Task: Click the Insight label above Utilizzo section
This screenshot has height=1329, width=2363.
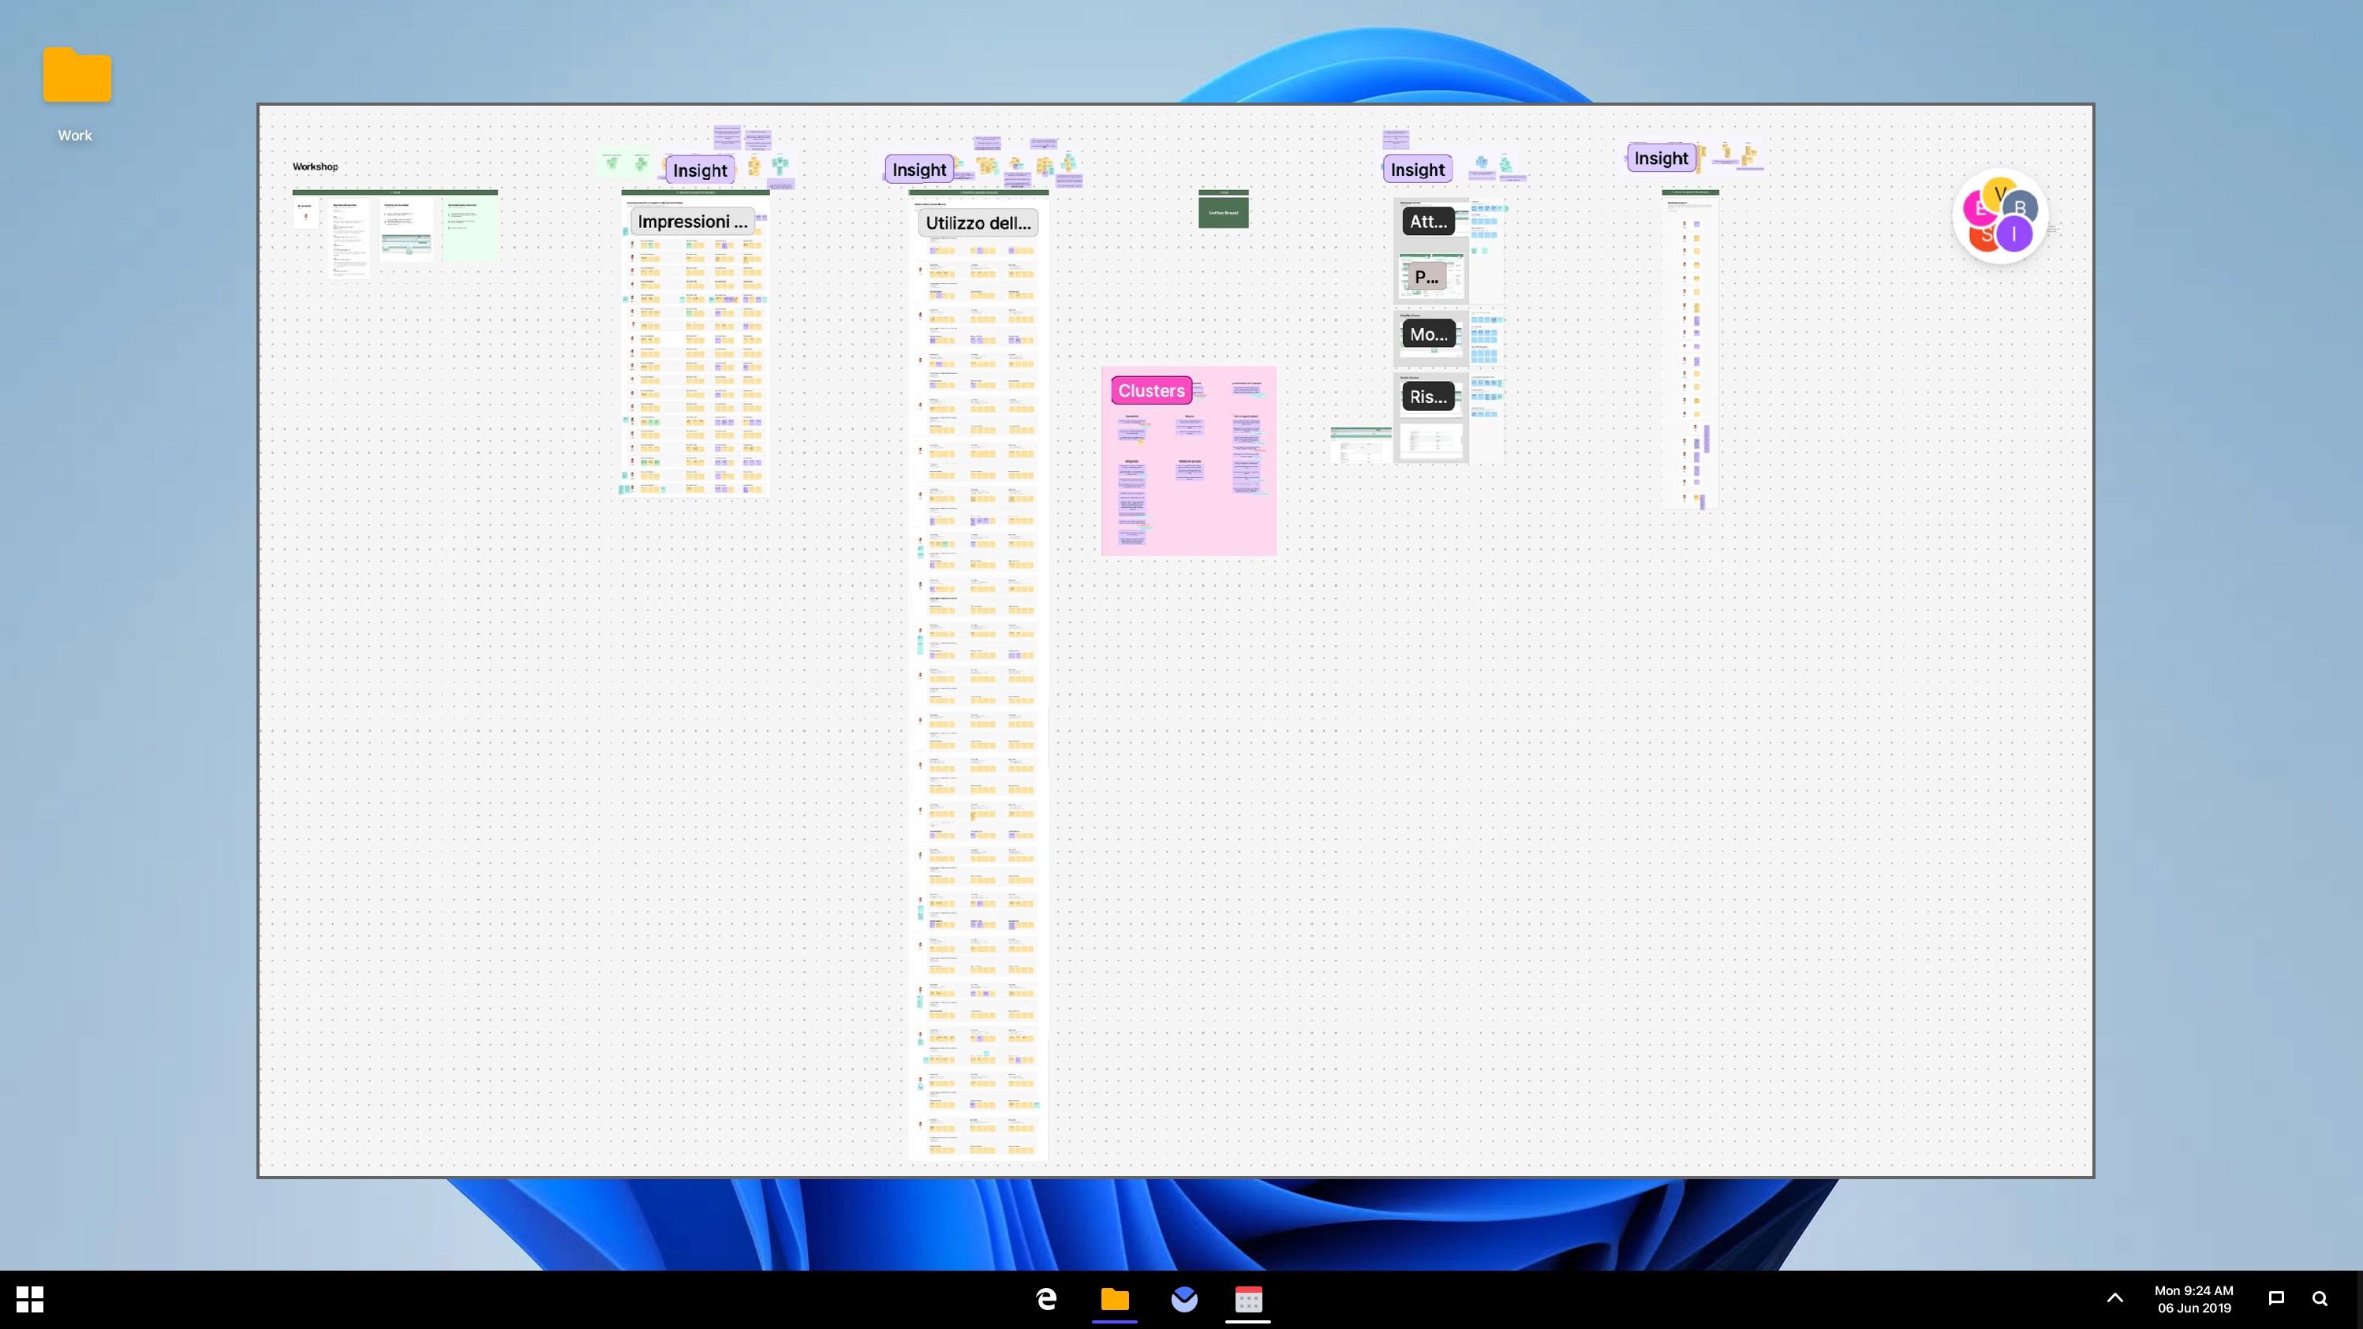Action: (x=919, y=169)
